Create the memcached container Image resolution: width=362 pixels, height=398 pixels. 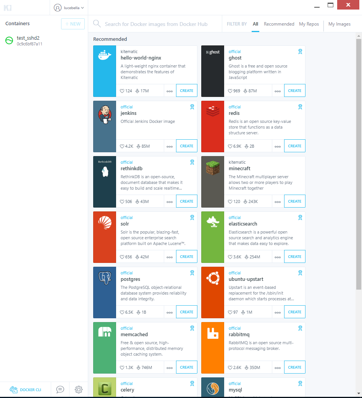[187, 367]
